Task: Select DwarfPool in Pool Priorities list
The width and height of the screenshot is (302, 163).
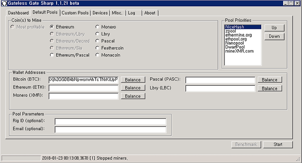Action: [x=243, y=47]
